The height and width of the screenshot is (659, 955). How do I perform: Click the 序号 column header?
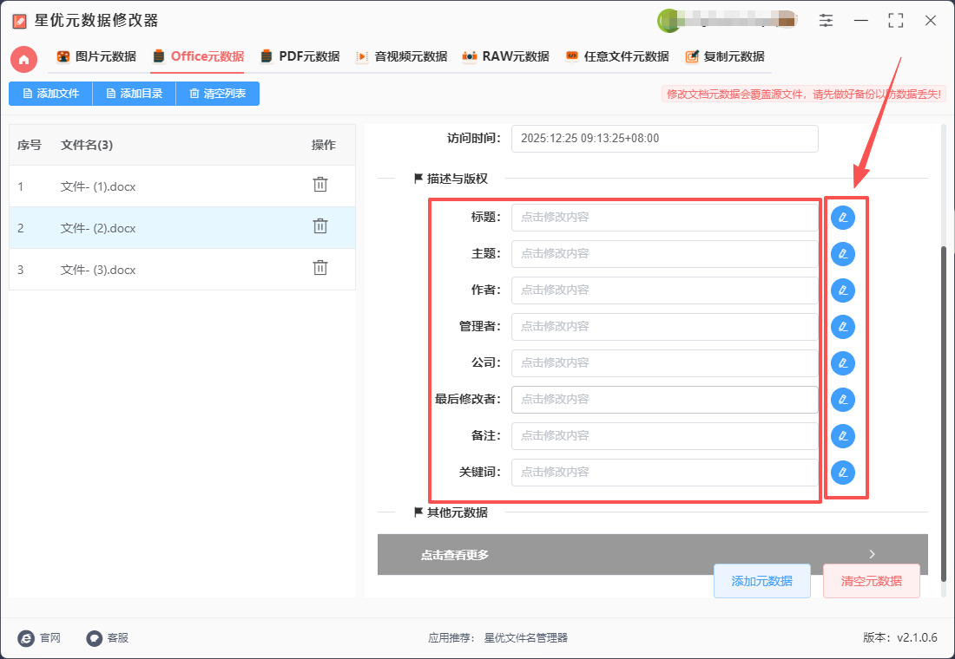30,145
